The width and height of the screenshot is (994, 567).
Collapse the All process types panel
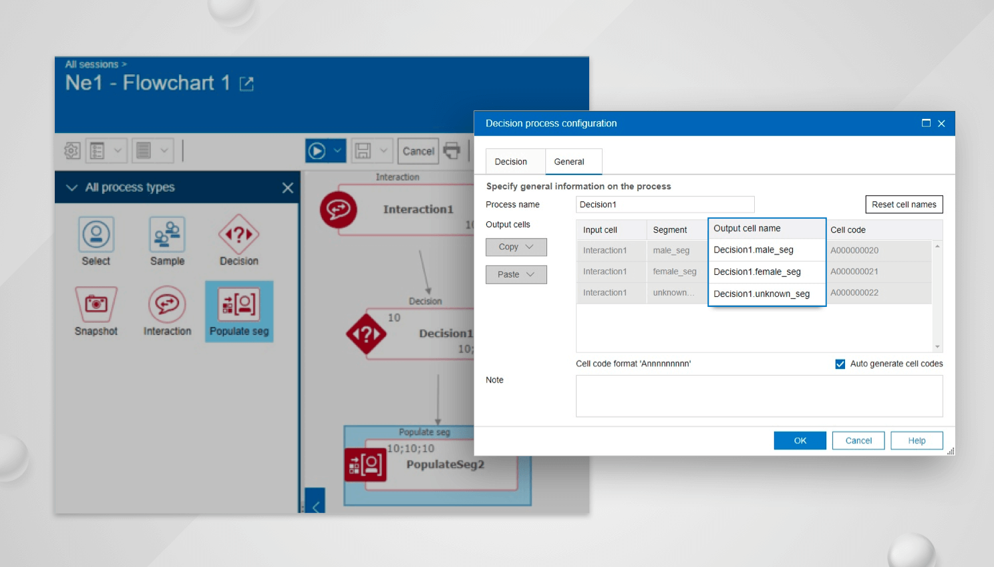click(x=72, y=188)
